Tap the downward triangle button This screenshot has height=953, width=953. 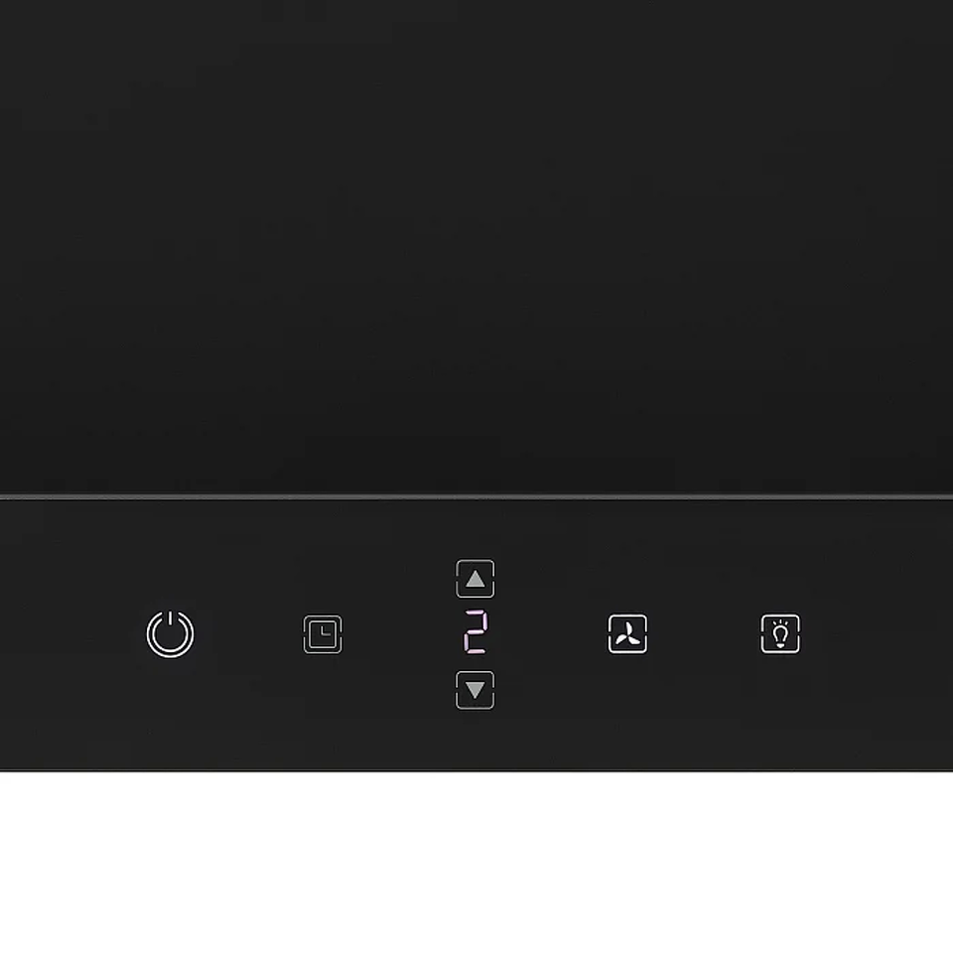(476, 690)
